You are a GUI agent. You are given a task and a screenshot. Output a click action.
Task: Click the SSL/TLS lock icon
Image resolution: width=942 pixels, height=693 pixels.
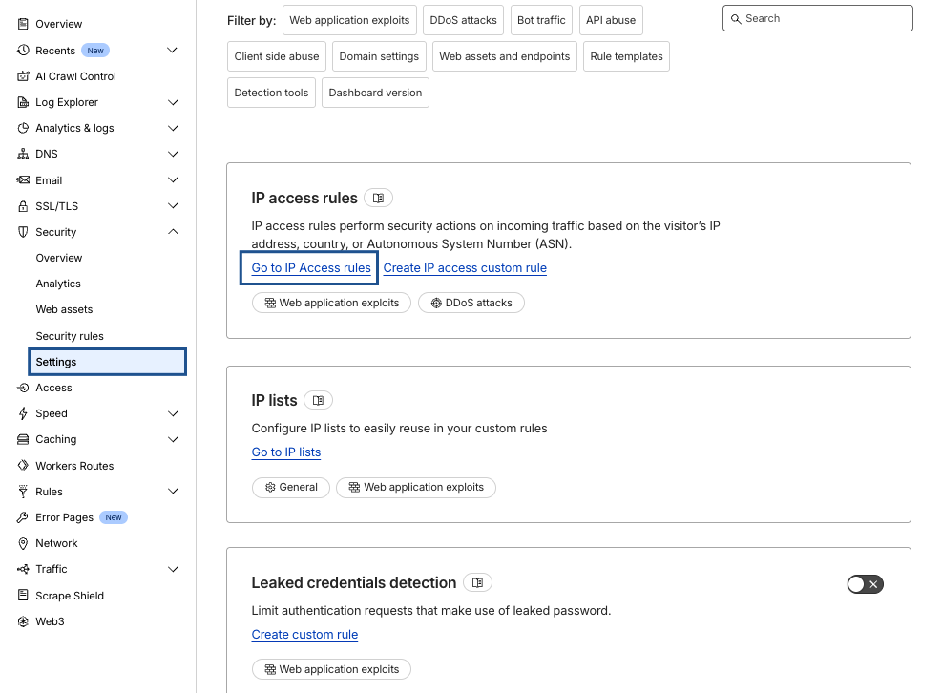pyautogui.click(x=23, y=206)
